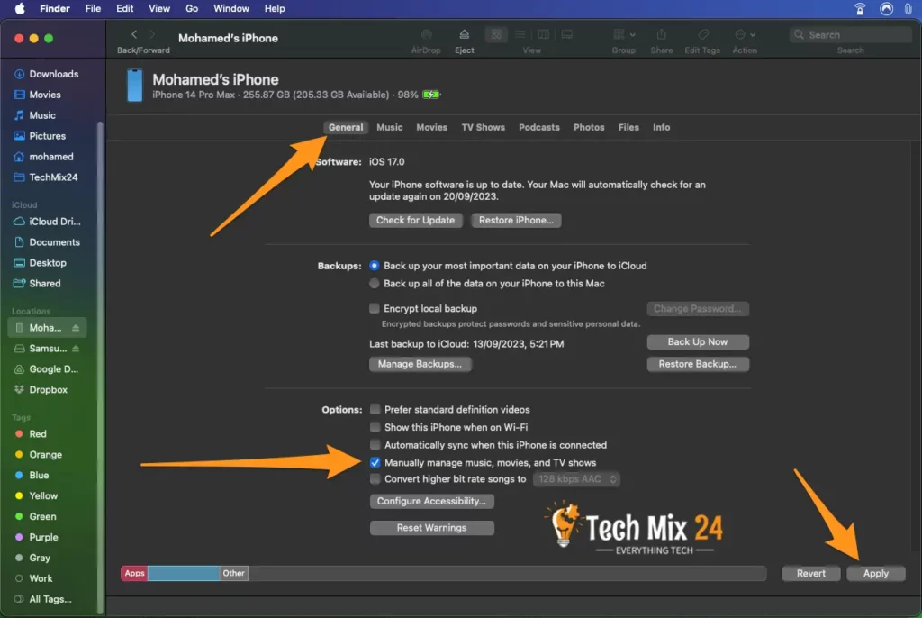Switch to the Podcasts tab

click(x=538, y=127)
